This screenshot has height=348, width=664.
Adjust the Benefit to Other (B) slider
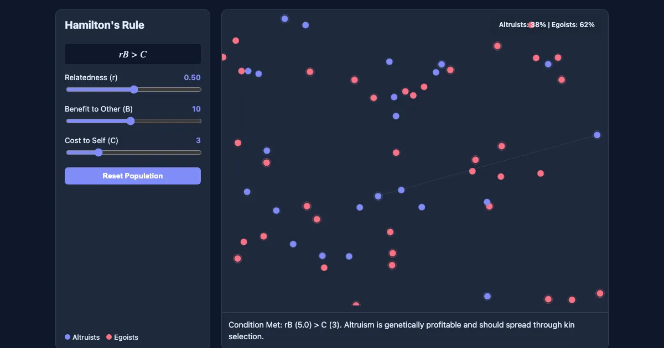(133, 121)
